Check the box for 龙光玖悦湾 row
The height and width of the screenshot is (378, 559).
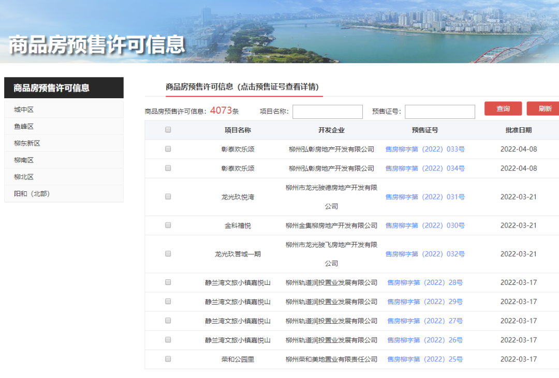click(168, 196)
